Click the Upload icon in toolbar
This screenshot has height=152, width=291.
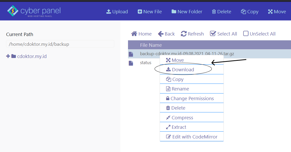109,12
